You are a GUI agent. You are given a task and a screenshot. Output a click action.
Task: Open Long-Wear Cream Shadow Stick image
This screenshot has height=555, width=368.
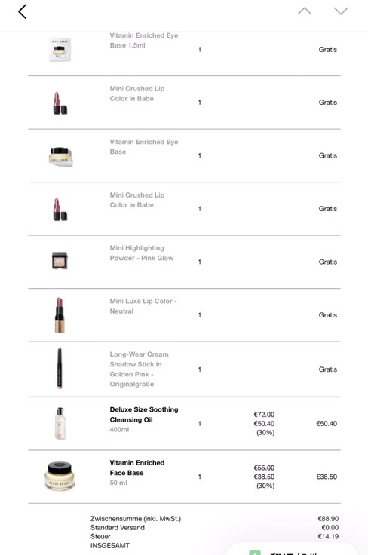click(60, 368)
